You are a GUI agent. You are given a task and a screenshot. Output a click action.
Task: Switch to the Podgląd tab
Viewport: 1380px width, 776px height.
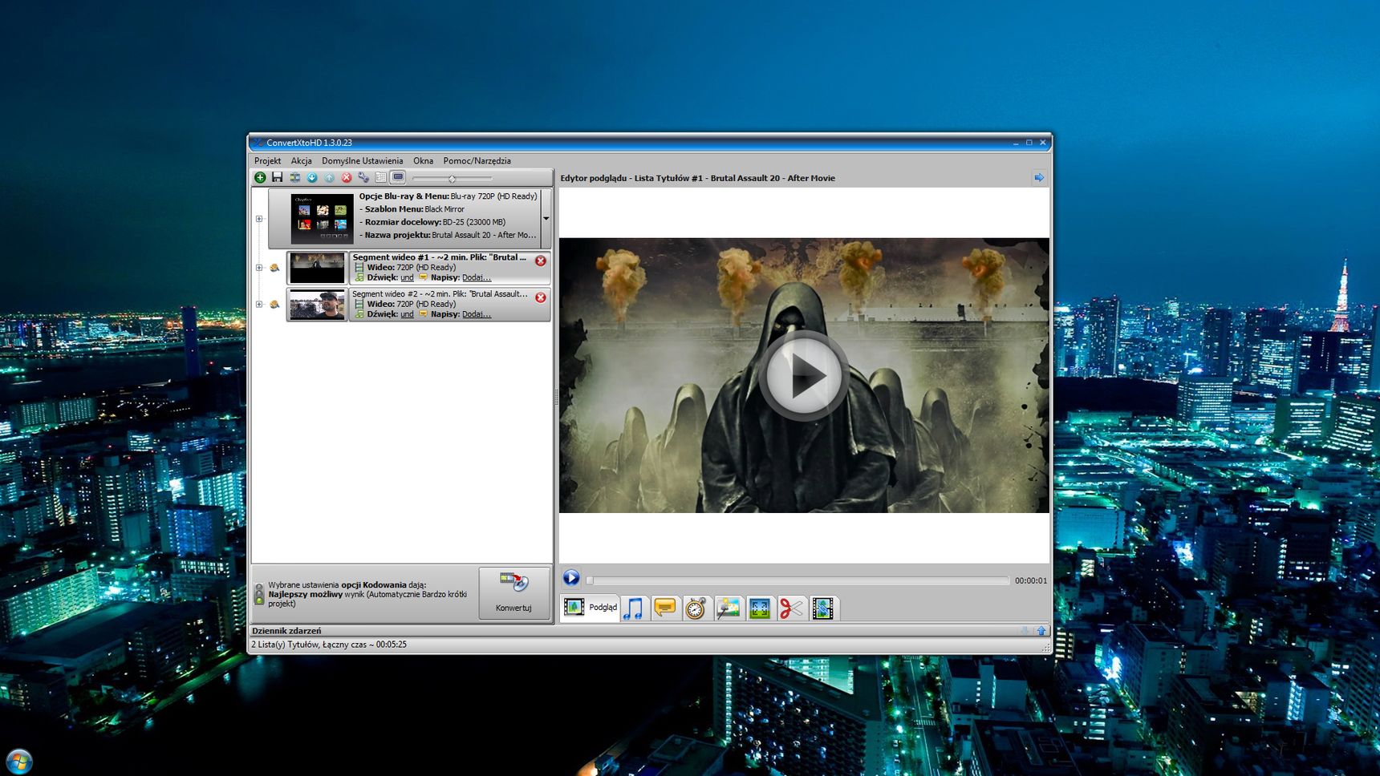591,608
